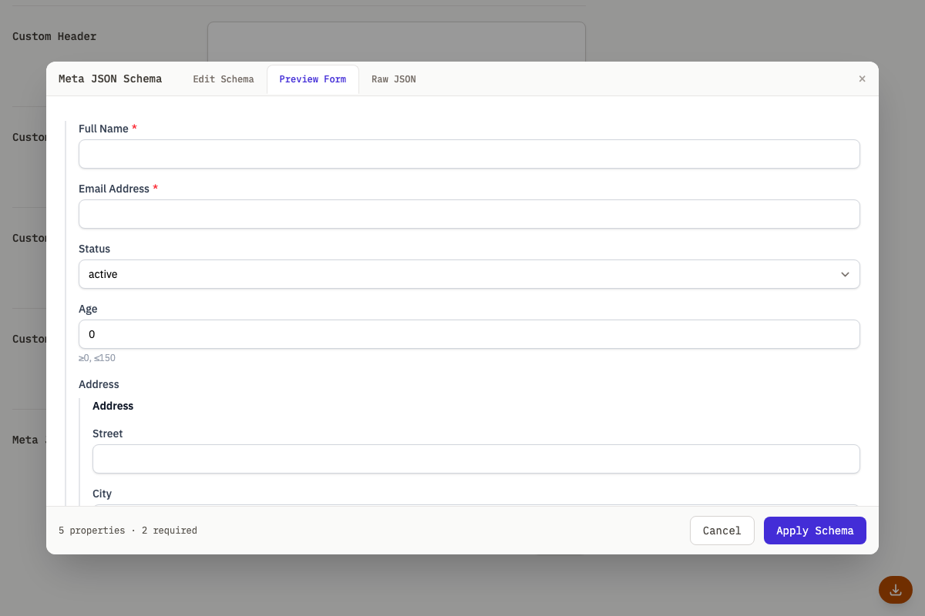
Task: Click the Full Name input field
Action: [x=469, y=154]
